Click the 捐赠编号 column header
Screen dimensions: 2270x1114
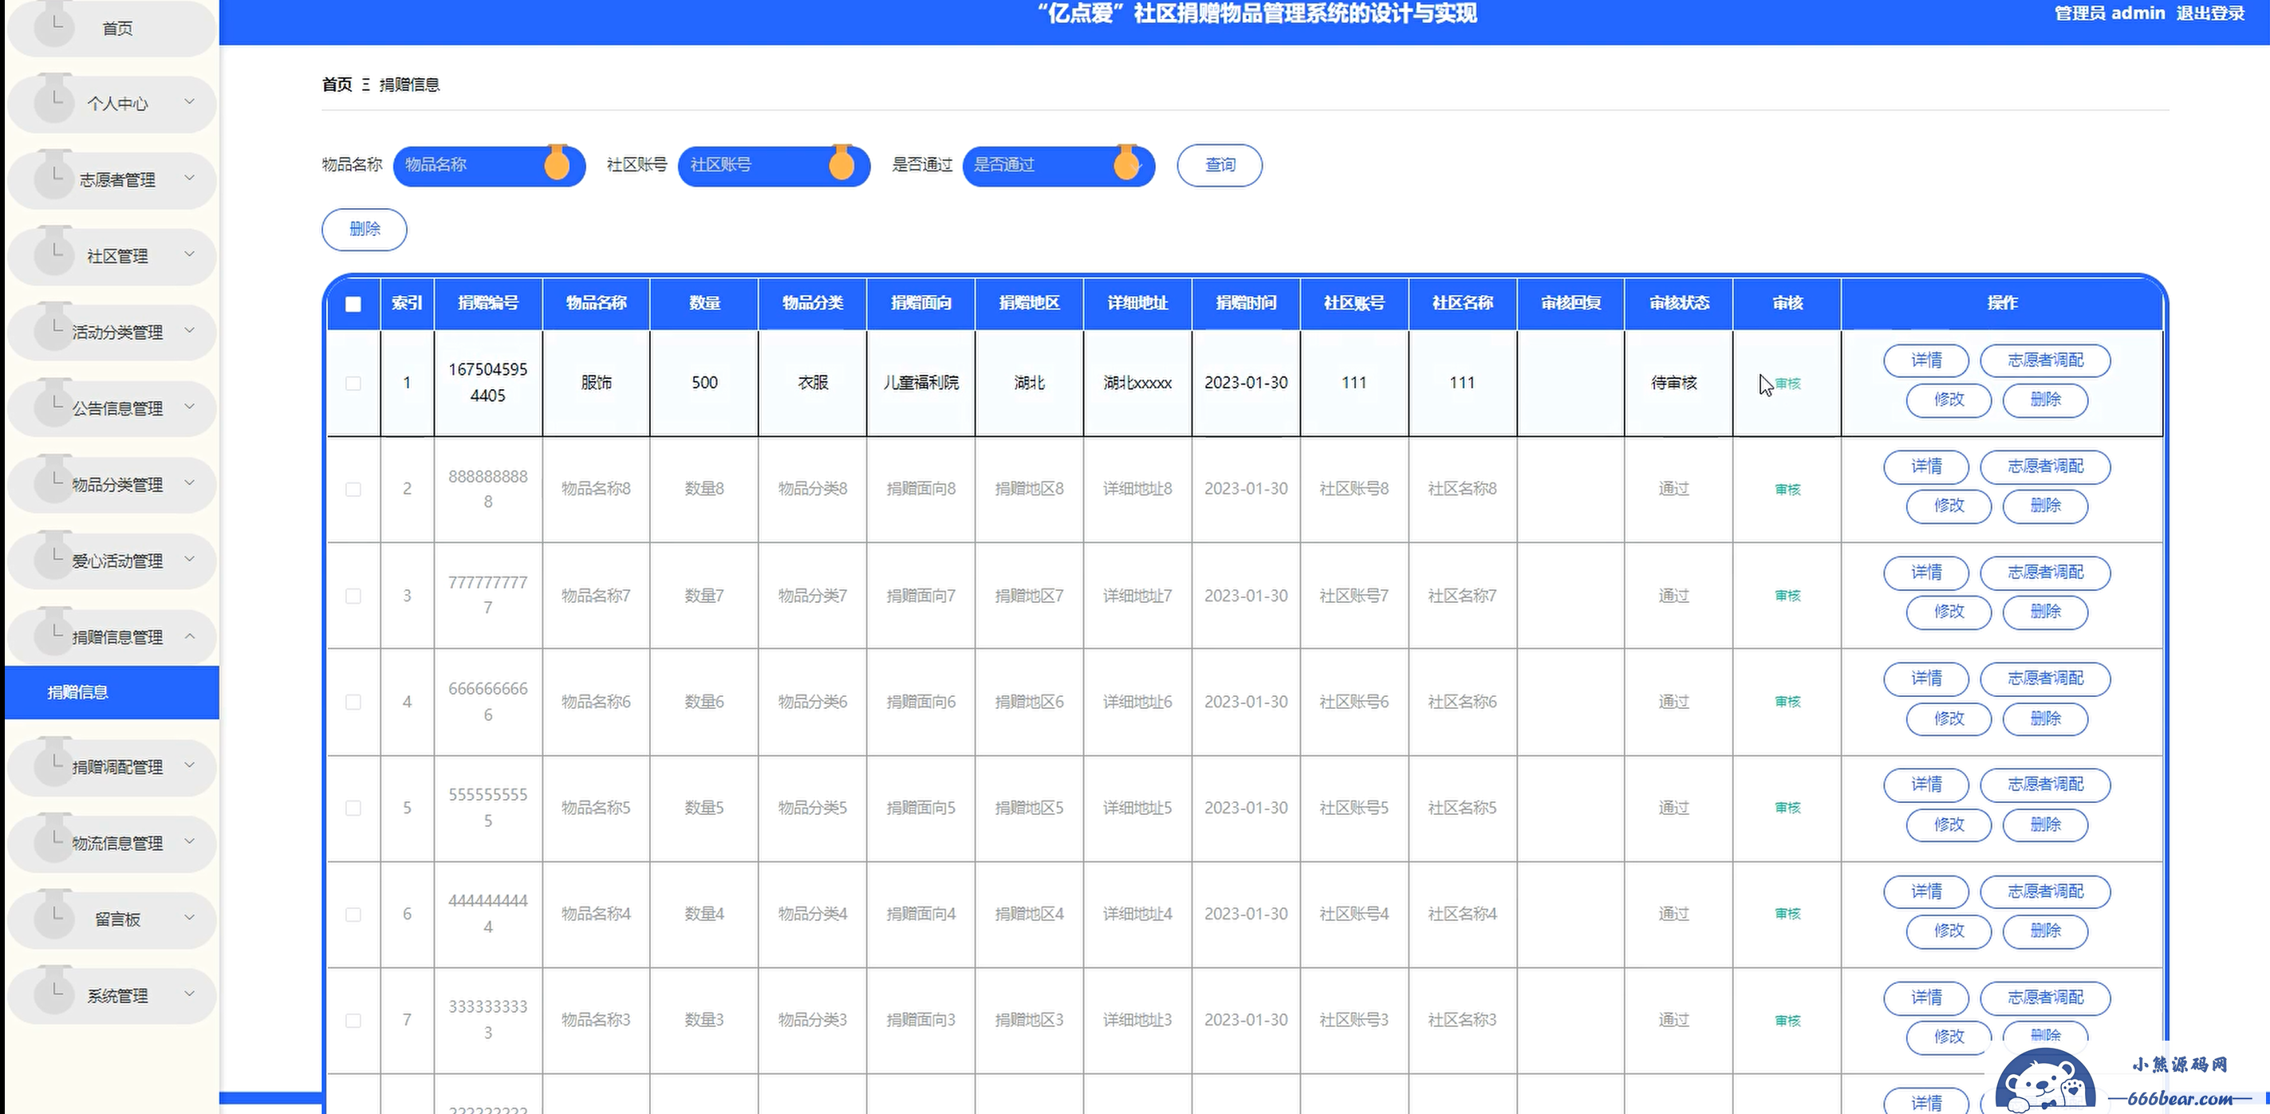click(488, 303)
